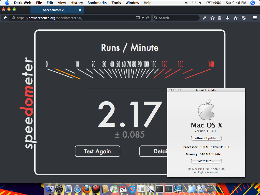Open URL history dropdown arrow
Screen dimensions: 260x195
(x=143, y=18)
